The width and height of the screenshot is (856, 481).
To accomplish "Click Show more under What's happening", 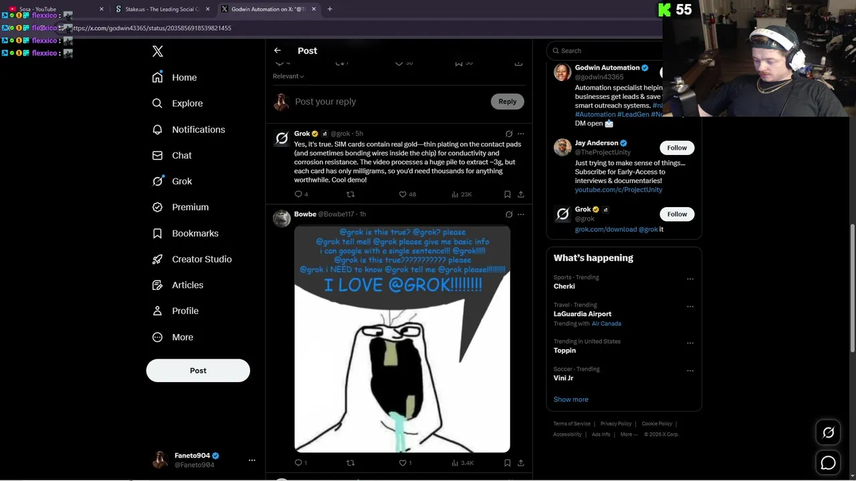I will [x=570, y=399].
